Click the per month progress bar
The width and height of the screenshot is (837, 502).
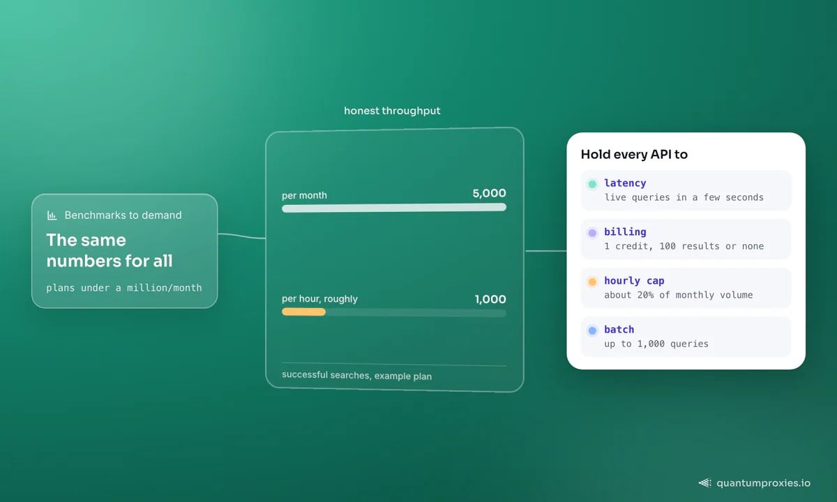394,208
